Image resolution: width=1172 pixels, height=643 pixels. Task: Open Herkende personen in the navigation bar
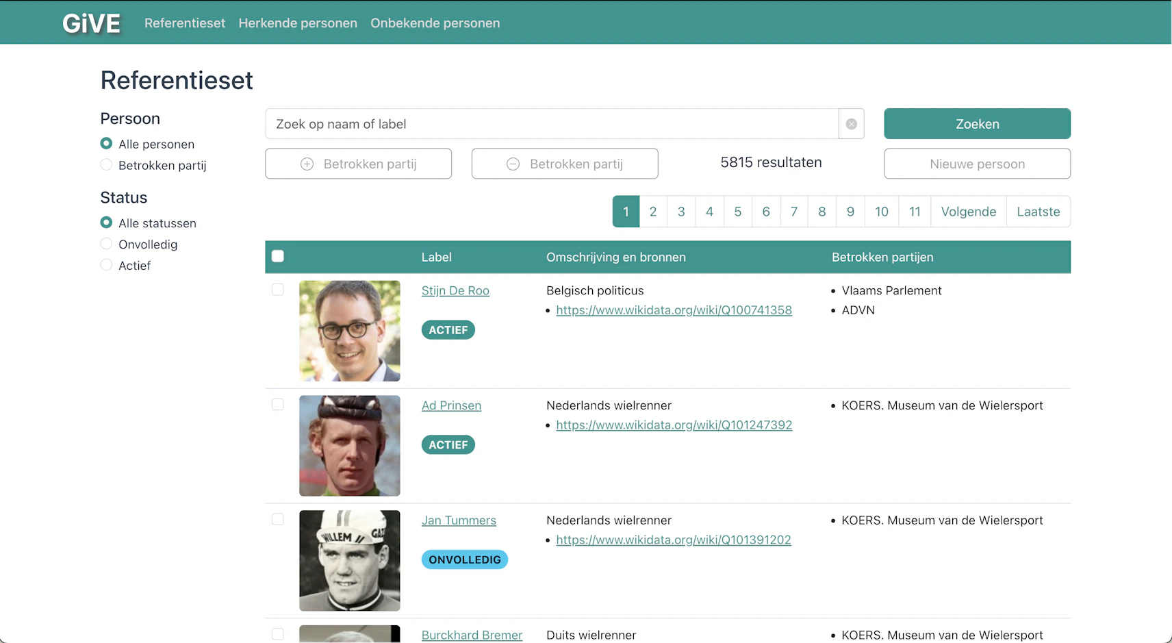pos(297,23)
